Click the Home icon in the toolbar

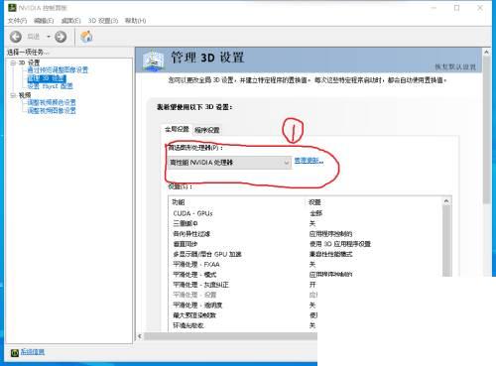tap(86, 37)
